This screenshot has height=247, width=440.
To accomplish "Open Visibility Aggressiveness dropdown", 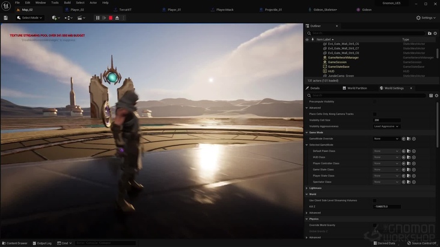I will coord(386,126).
